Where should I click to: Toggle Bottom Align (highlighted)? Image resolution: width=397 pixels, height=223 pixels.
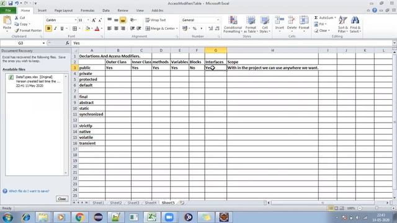pyautogui.click(x=123, y=20)
